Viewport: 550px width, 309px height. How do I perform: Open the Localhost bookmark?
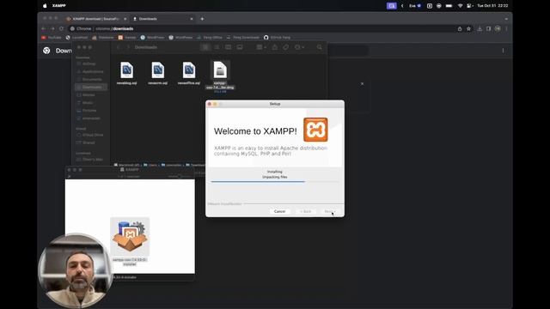76,38
